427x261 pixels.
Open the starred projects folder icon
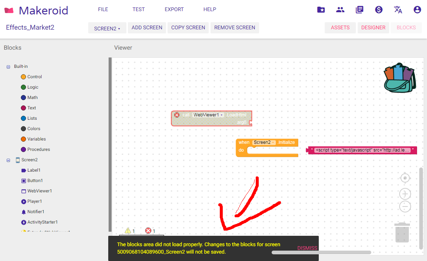(321, 10)
